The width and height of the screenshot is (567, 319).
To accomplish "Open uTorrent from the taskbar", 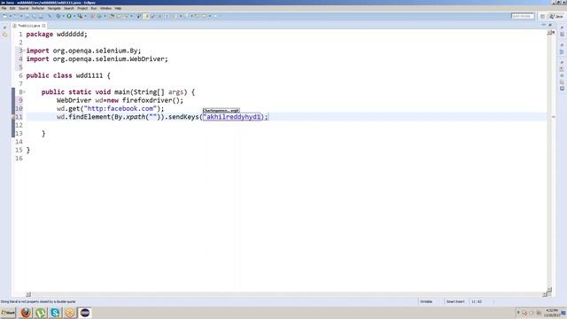I will click(x=41, y=313).
